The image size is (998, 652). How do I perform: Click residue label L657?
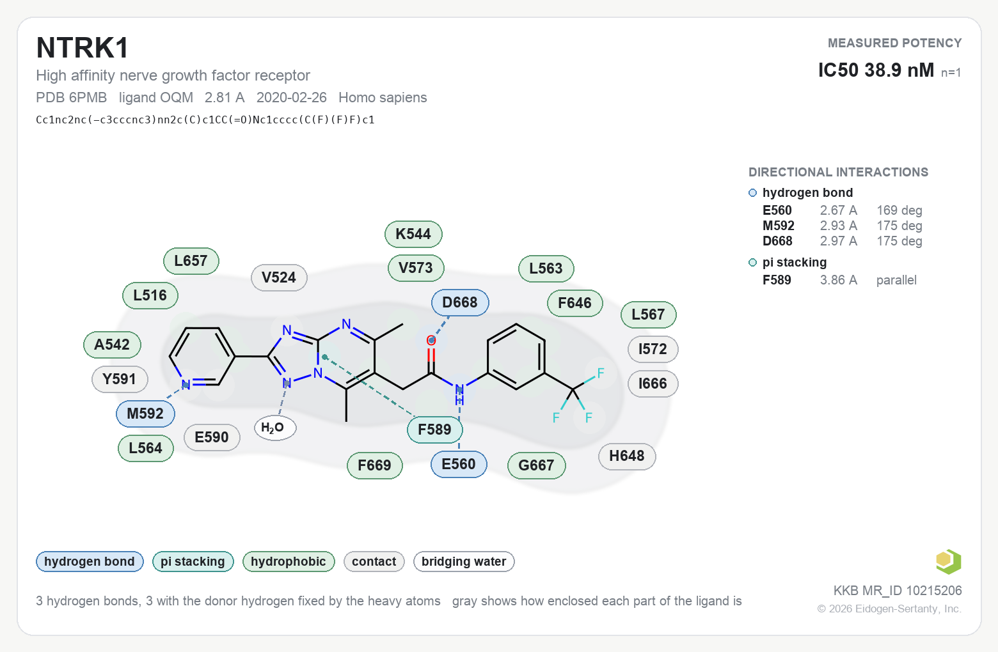(191, 261)
